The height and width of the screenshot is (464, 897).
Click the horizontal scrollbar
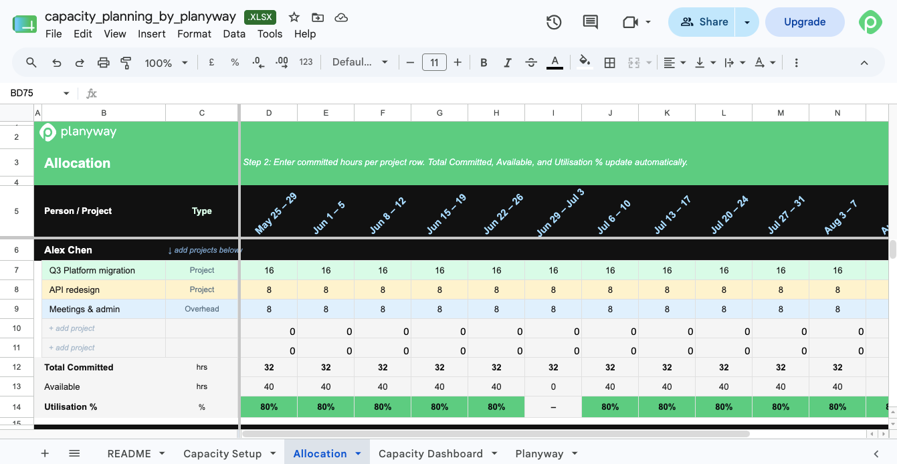(x=495, y=434)
